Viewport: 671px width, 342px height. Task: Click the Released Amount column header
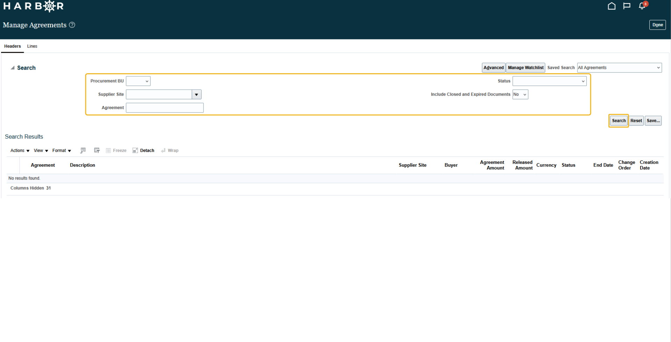pos(522,165)
